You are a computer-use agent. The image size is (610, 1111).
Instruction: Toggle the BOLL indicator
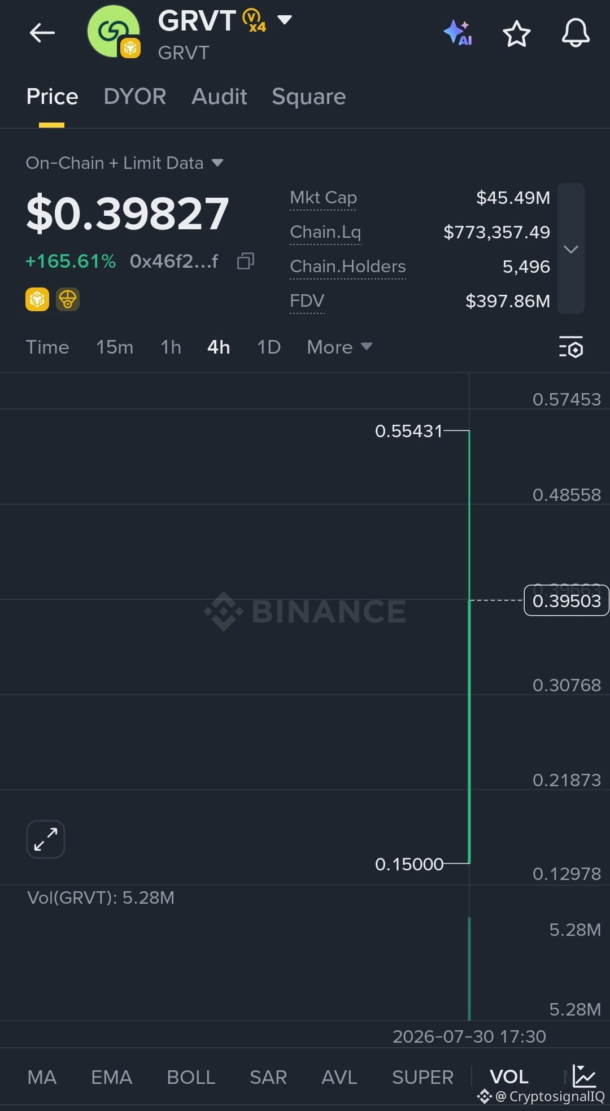coord(191,1077)
